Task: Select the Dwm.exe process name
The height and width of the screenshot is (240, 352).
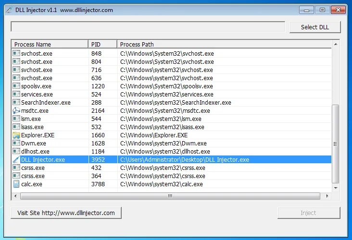Action: (34, 144)
